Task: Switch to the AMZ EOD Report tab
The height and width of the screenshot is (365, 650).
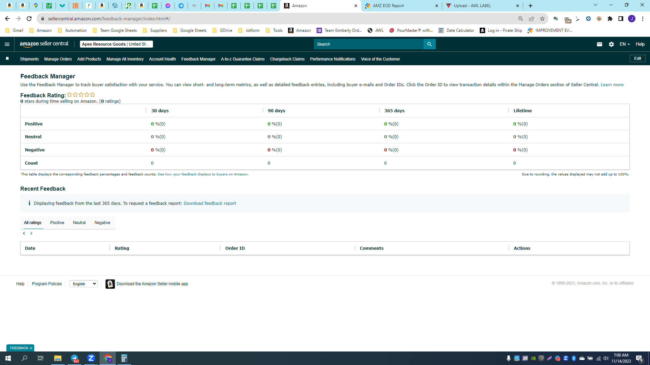Action: [x=402, y=6]
